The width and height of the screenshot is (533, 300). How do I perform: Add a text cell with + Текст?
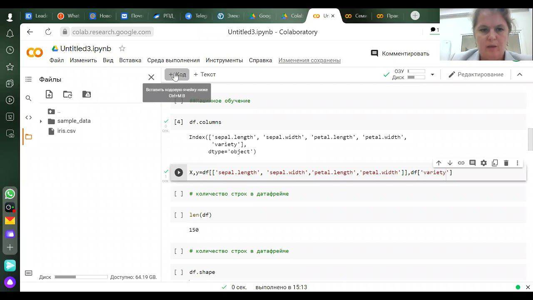[204, 75]
